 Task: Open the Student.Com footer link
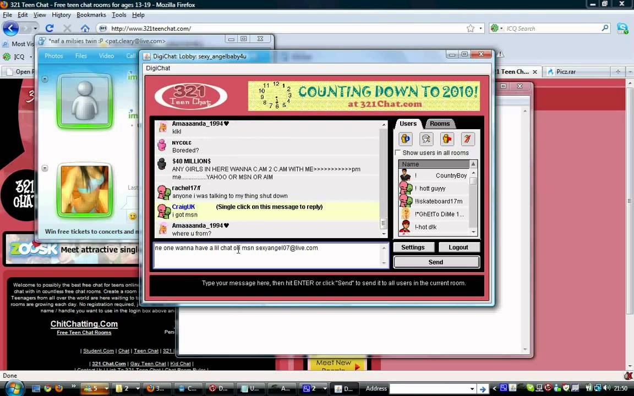pos(99,351)
